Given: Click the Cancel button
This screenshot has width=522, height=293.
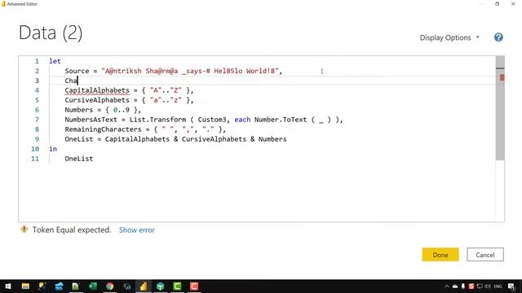Looking at the screenshot, I should pos(485,255).
